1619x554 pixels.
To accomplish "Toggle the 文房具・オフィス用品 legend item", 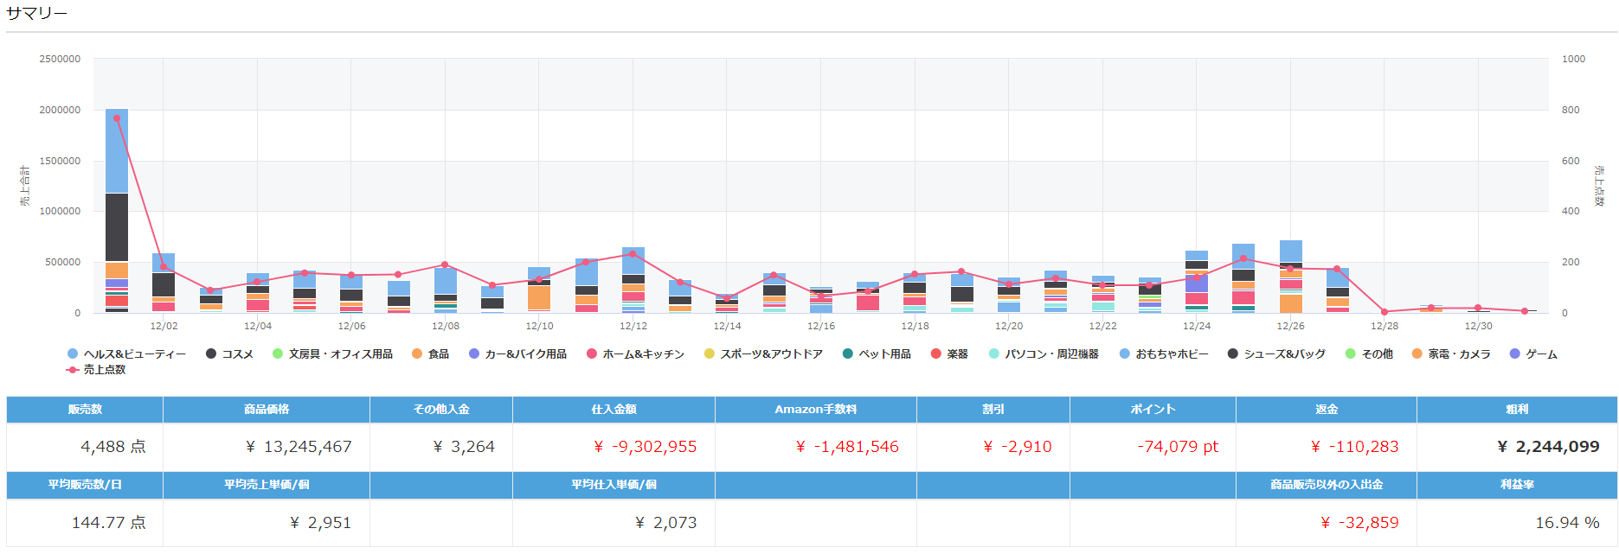I will [x=332, y=354].
